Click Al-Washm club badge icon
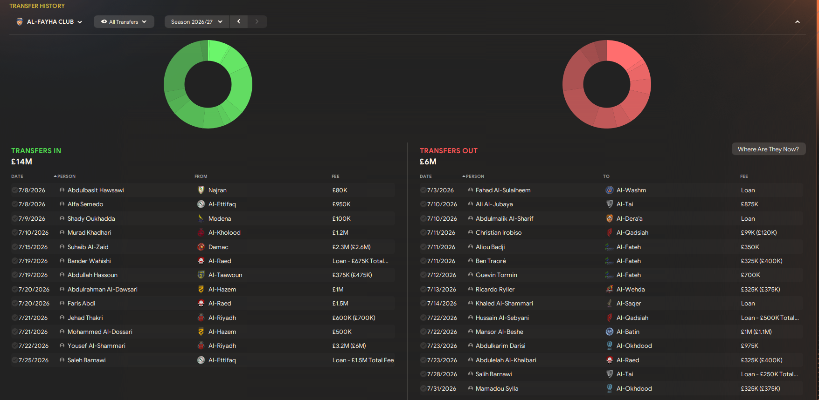 609,190
